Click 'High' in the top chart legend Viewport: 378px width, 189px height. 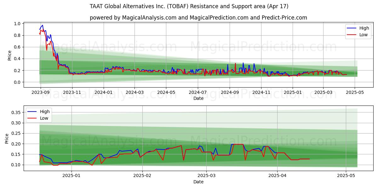click(x=364, y=28)
